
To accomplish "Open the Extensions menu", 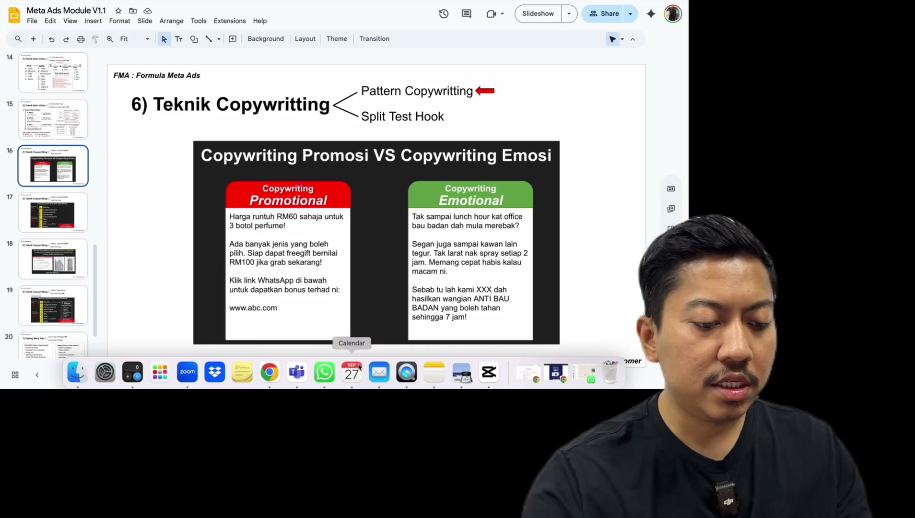I will [230, 21].
